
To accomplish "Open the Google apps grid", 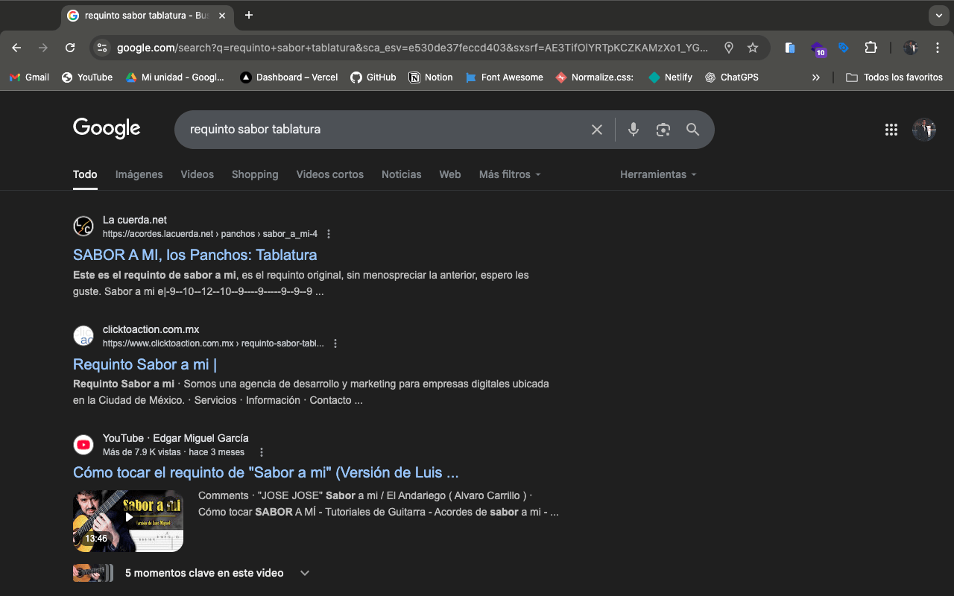I will [x=891, y=130].
